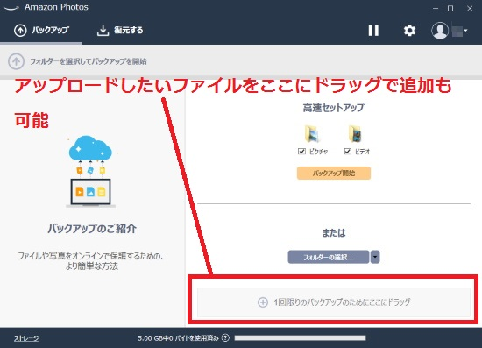482x348 pixels.
Task: Start backup with バックアップ開始 button
Action: (x=334, y=173)
